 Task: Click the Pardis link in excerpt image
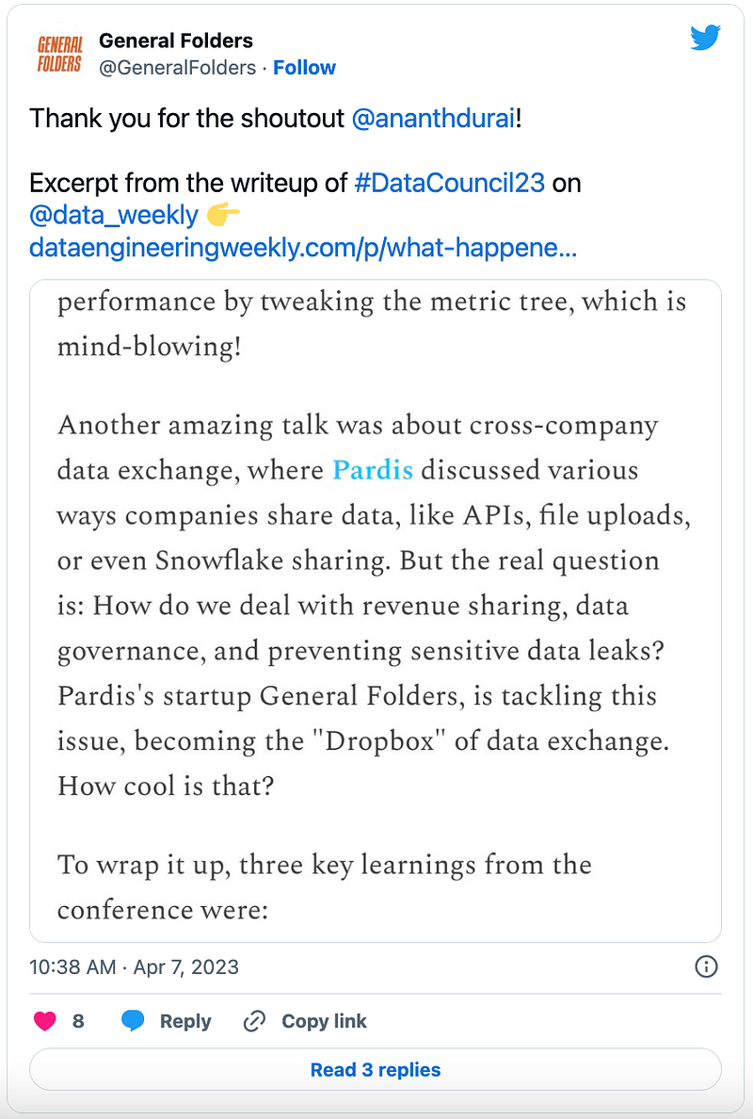(373, 470)
